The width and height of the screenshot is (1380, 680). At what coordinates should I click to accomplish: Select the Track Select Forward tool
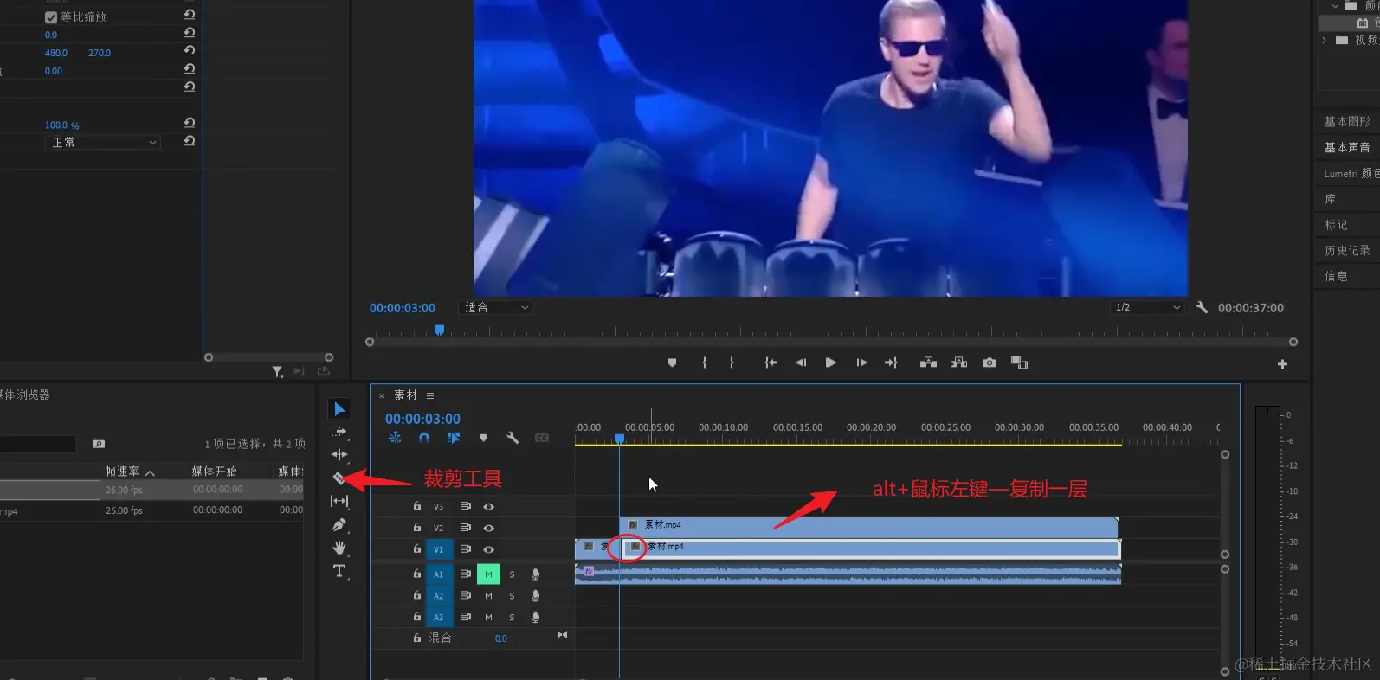point(339,431)
